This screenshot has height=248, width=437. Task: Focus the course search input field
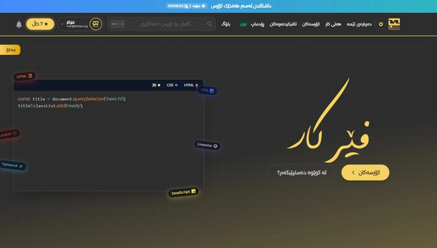pyautogui.click(x=162, y=24)
